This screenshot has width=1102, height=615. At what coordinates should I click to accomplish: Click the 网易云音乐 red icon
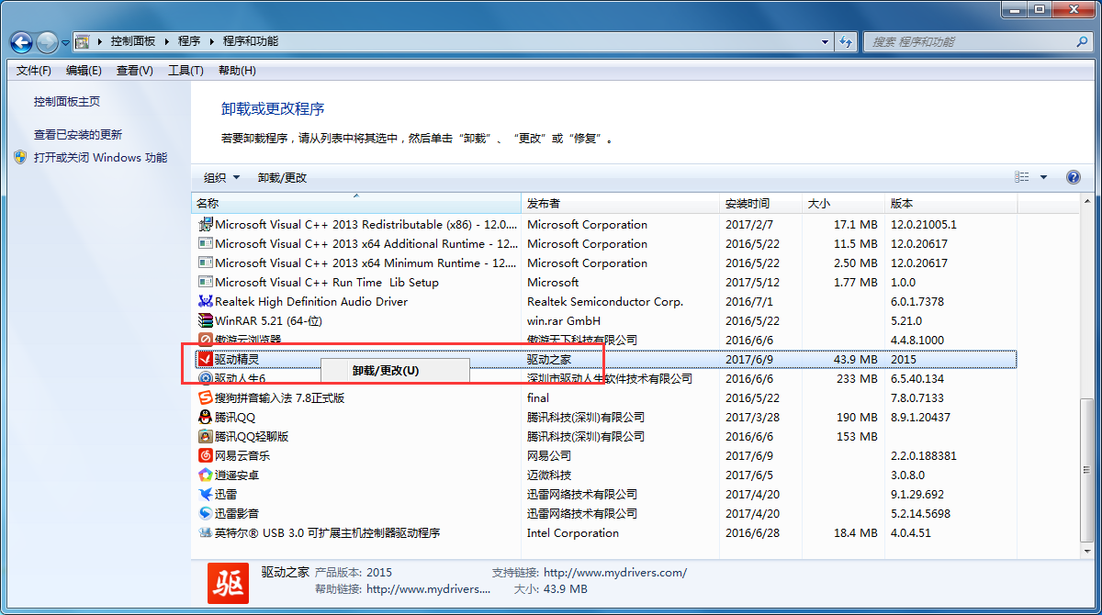click(206, 455)
